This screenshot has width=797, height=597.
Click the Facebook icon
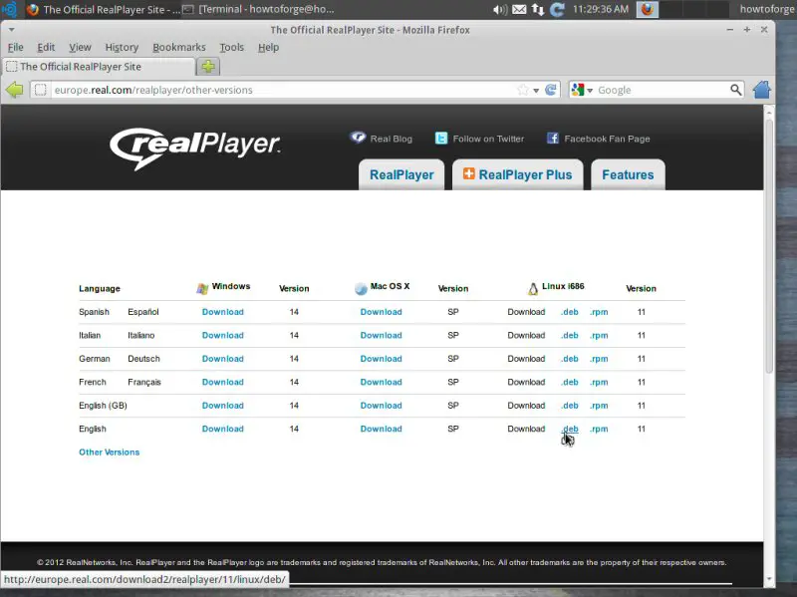(553, 139)
